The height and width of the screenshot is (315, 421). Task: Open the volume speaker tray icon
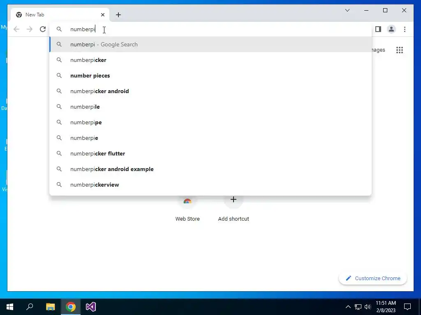click(368, 307)
